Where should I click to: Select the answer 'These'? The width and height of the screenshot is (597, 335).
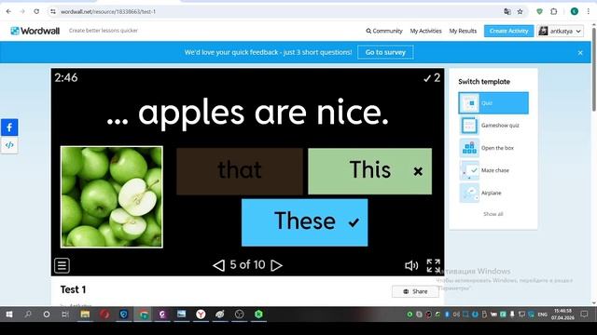pyautogui.click(x=305, y=222)
